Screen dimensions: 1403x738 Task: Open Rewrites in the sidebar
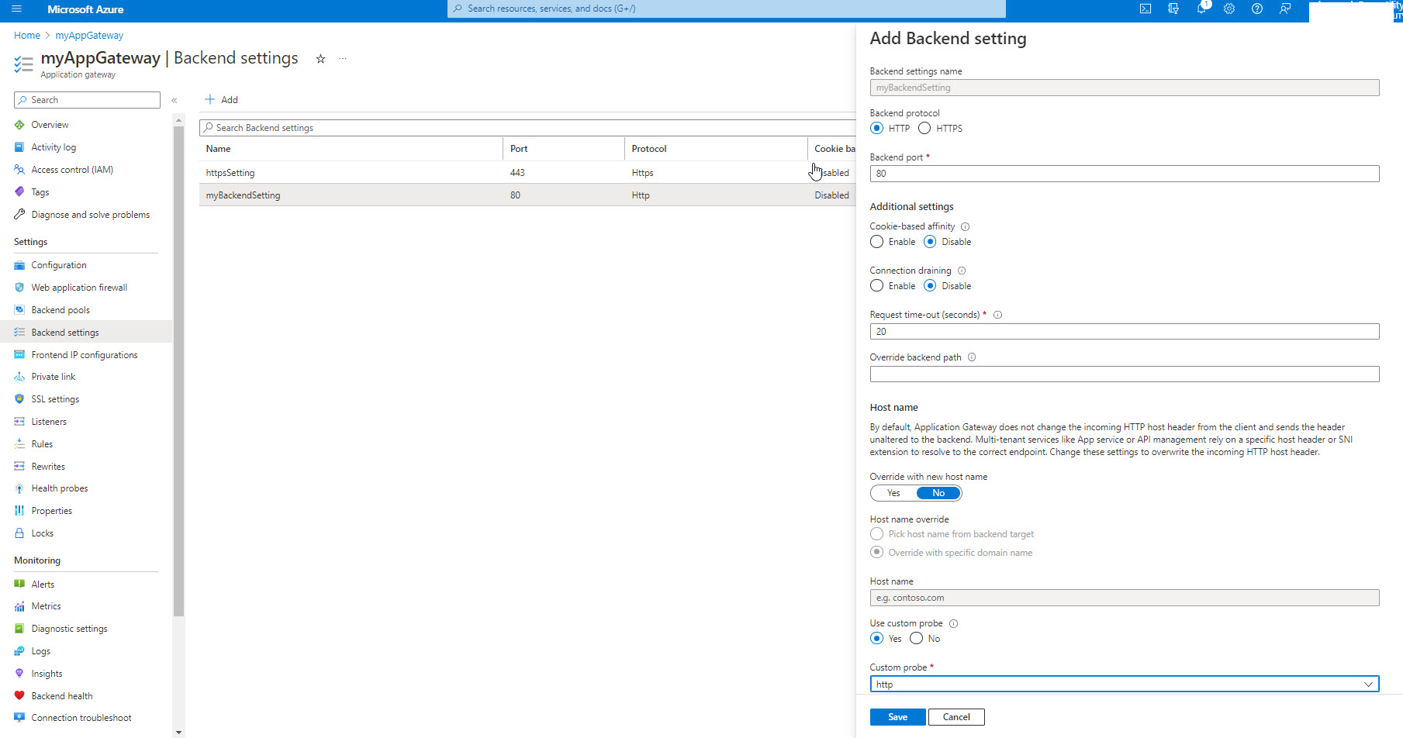pyautogui.click(x=48, y=467)
